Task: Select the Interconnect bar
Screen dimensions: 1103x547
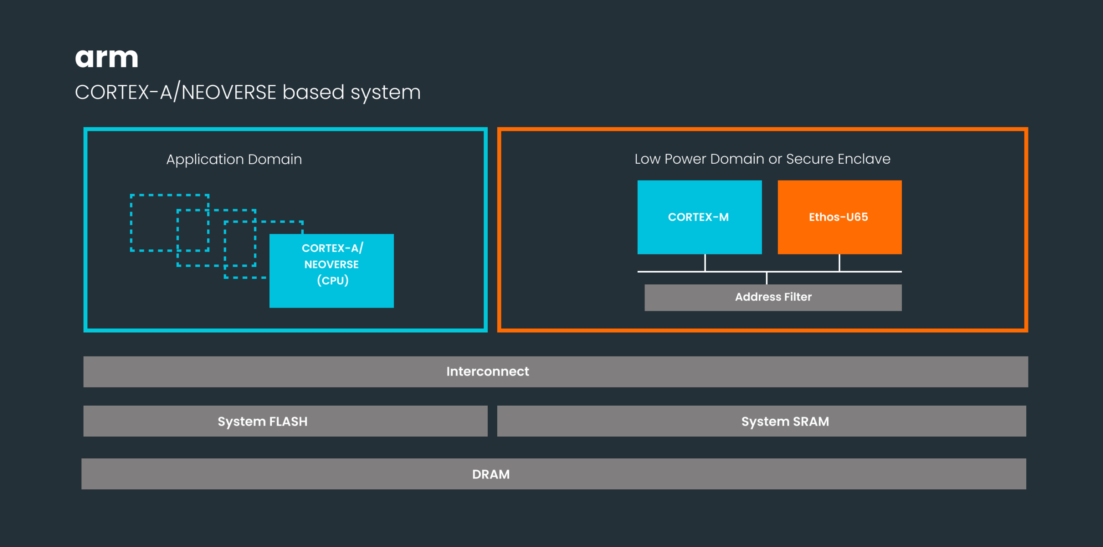Action: [555, 371]
